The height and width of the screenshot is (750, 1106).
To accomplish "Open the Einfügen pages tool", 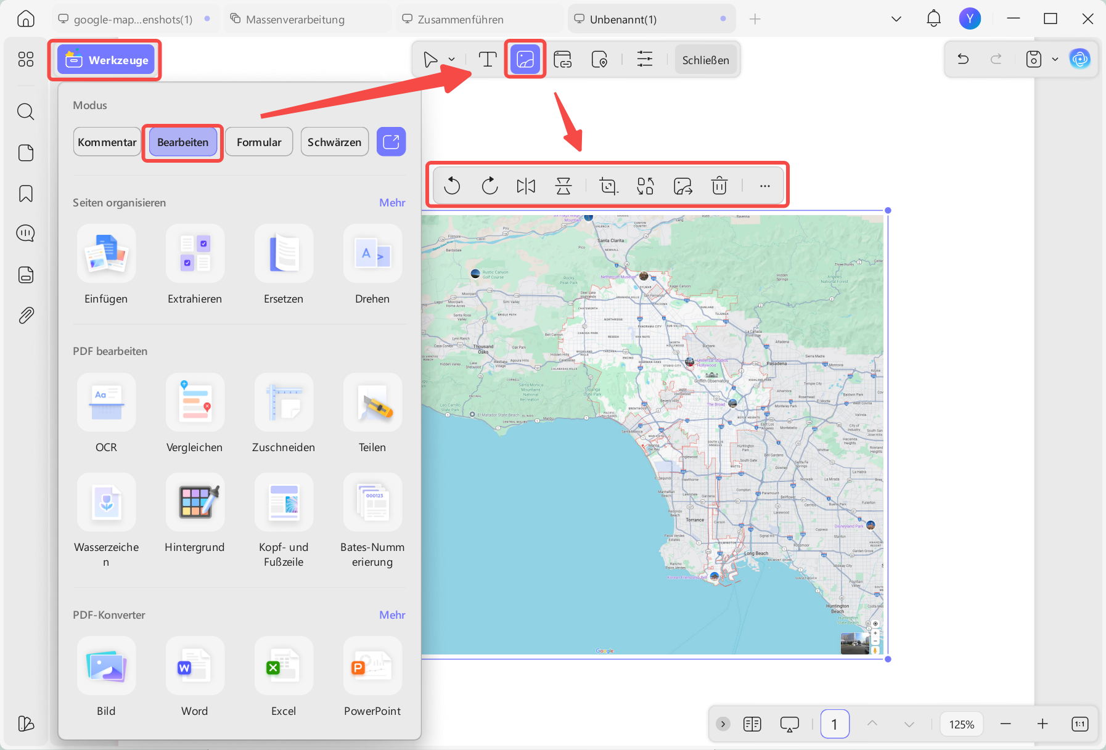I will tap(106, 264).
